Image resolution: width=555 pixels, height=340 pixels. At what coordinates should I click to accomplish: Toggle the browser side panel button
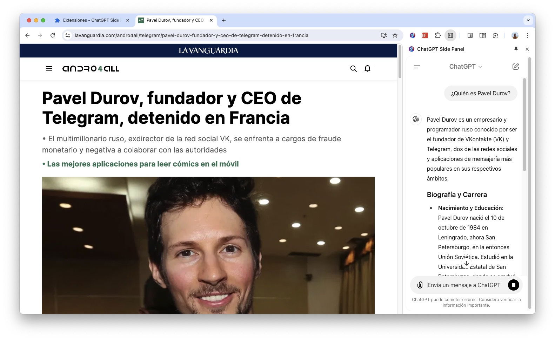[450, 35]
